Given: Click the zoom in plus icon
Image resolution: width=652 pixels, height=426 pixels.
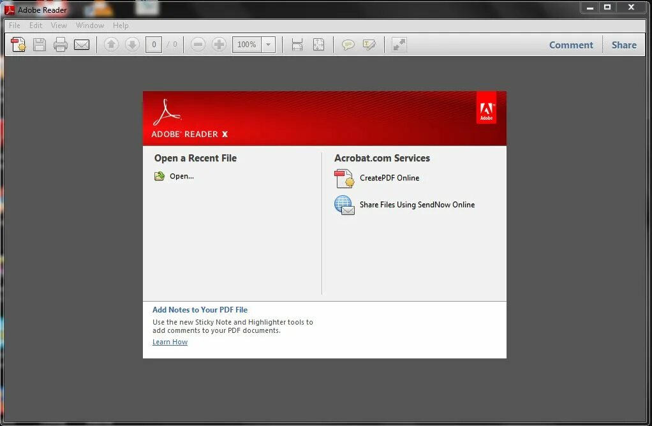Looking at the screenshot, I should click(219, 45).
